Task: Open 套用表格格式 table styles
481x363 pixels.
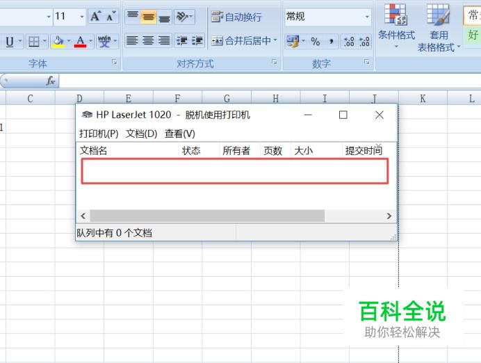Action: 439,28
